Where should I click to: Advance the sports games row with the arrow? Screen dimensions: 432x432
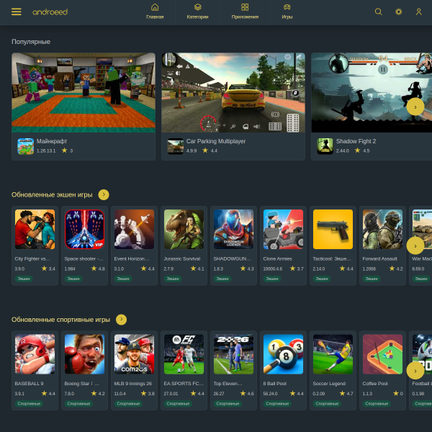tap(415, 371)
